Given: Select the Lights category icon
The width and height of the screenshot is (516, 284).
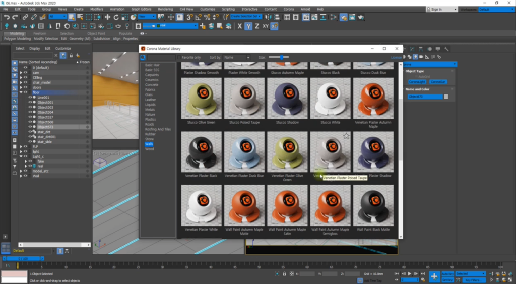Looking at the screenshot, I should [415, 57].
